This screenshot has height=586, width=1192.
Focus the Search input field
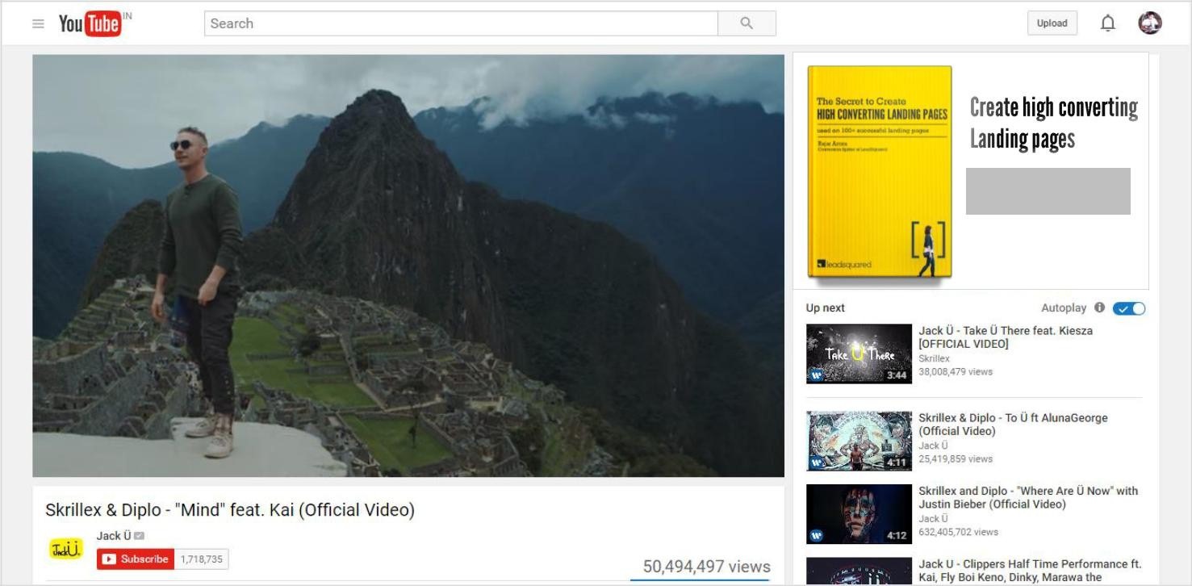click(461, 23)
